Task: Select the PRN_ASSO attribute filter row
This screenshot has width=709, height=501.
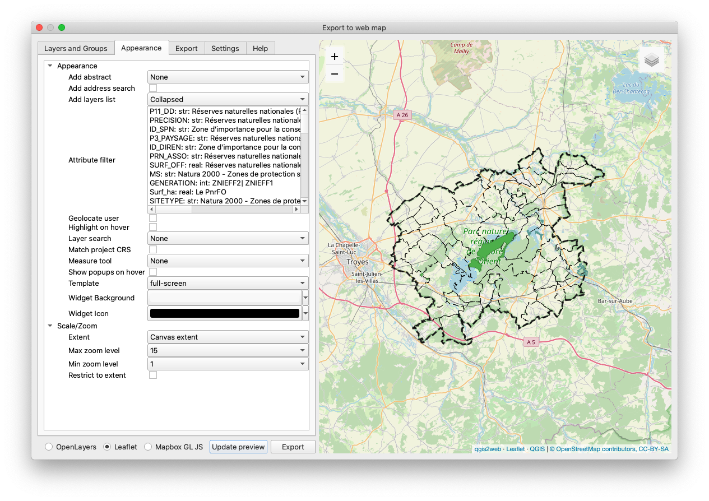Action: click(224, 156)
